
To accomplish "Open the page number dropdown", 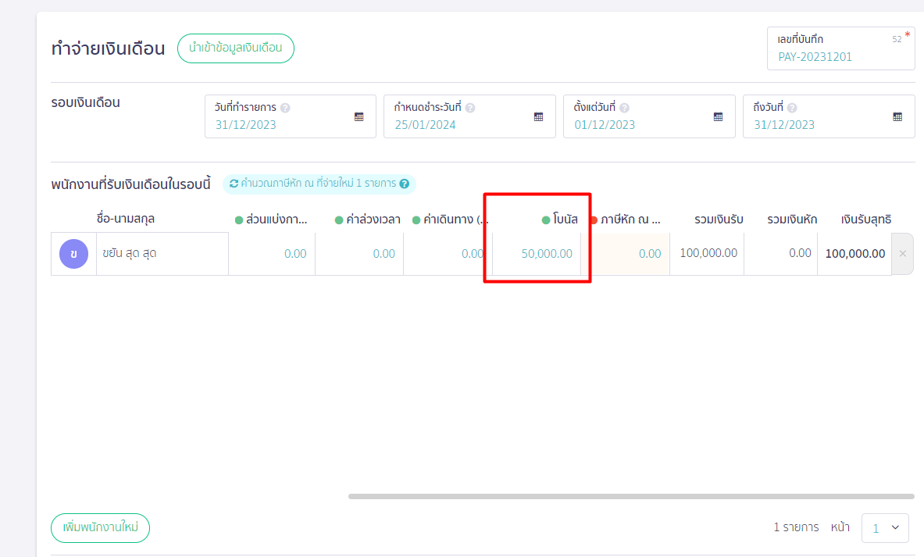I will [x=885, y=527].
